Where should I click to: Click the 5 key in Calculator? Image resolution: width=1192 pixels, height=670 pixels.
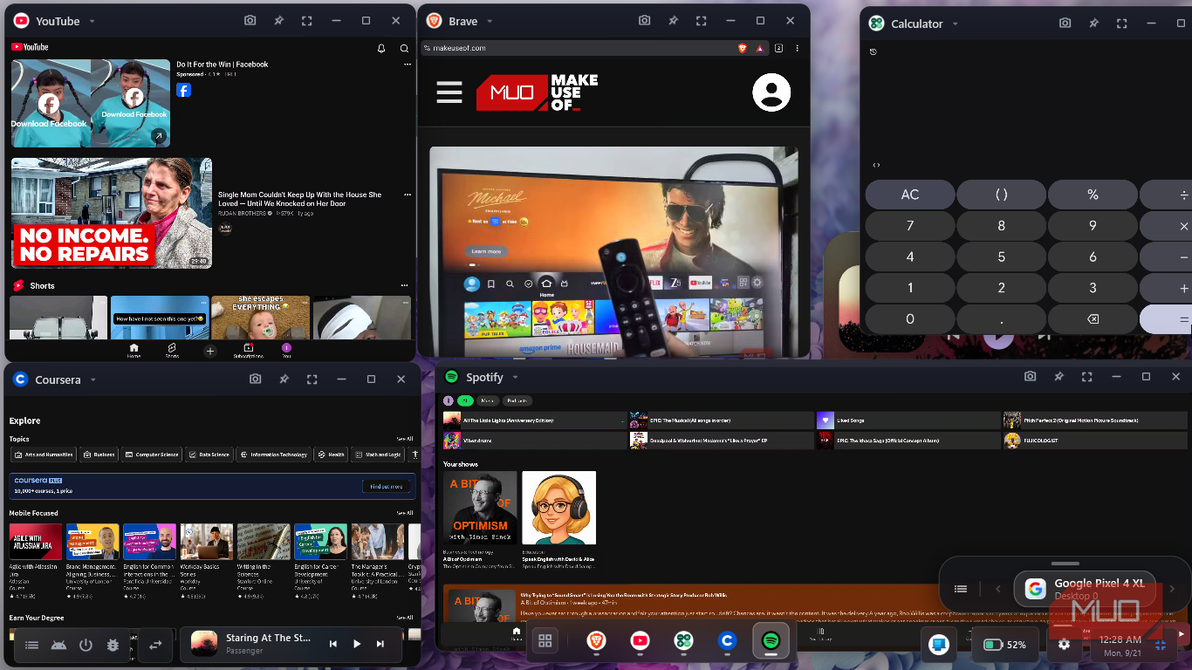point(1001,256)
